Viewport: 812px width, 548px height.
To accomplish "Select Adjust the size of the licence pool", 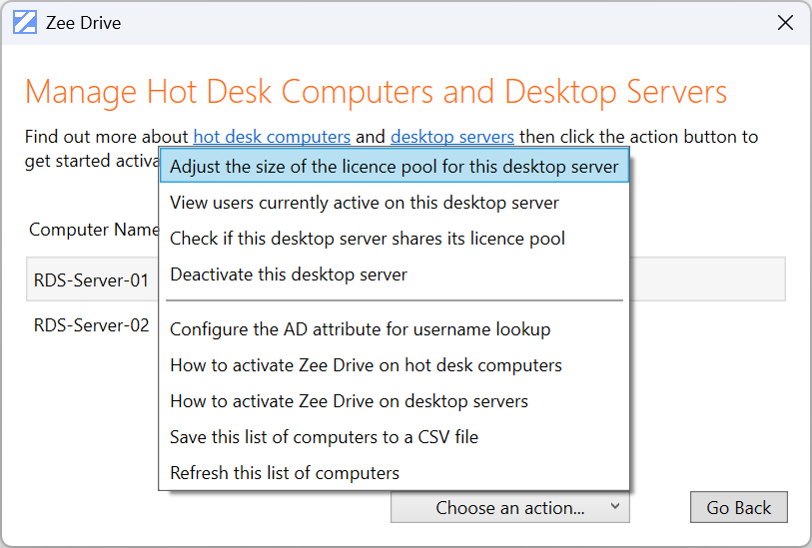I will [394, 167].
